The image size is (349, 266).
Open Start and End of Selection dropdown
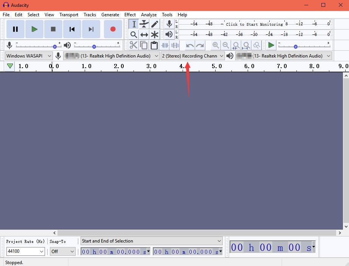pyautogui.click(x=151, y=241)
